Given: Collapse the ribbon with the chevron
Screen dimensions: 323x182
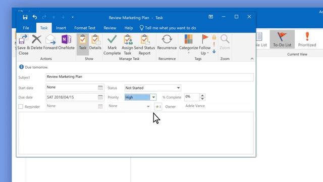Looking at the screenshot, I should 252,59.
